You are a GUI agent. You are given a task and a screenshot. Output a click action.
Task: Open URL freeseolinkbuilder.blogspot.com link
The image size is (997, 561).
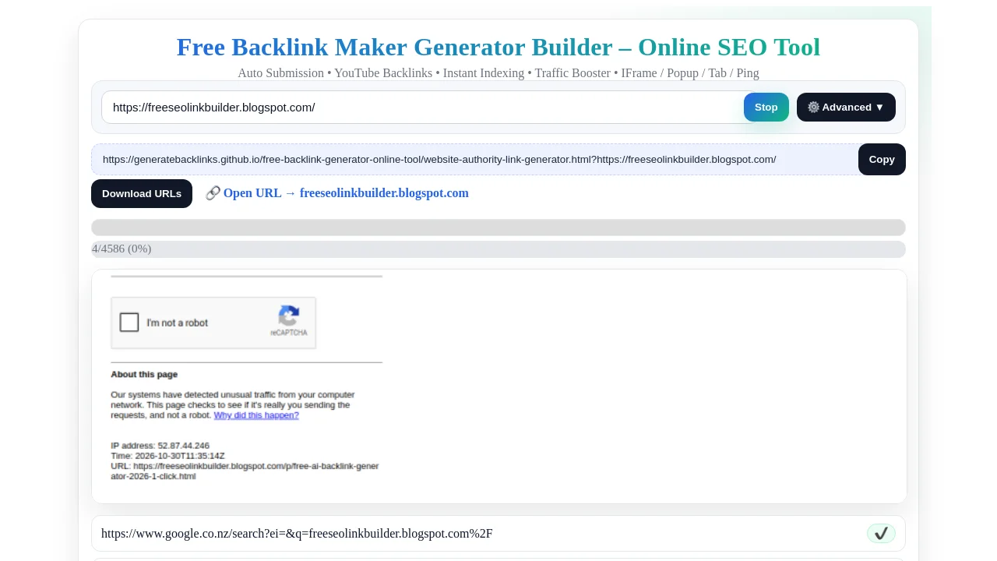coord(346,193)
